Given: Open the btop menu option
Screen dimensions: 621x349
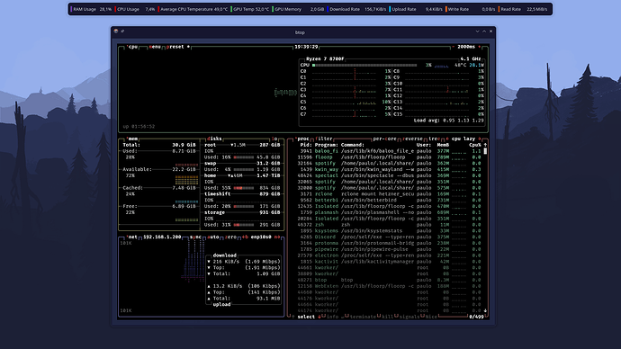Looking at the screenshot, I should (x=155, y=47).
